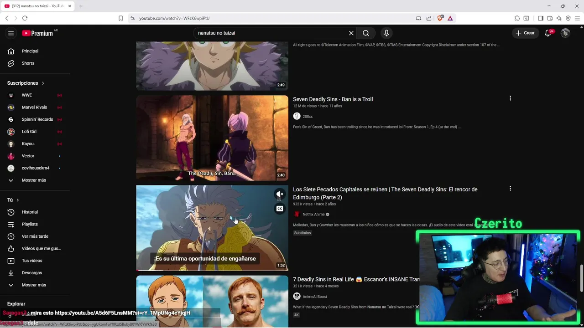Image resolution: width=584 pixels, height=328 pixels.
Task: Go to YouTube Premium home logo
Action: [37, 33]
